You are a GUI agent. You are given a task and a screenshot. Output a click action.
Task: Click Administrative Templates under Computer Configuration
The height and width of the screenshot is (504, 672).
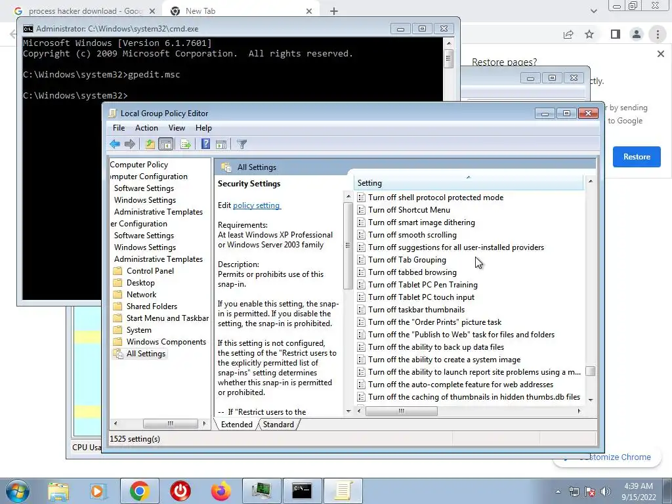pyautogui.click(x=158, y=212)
